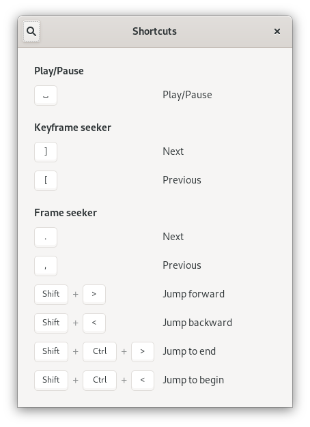Close the Shortcuts window
The width and height of the screenshot is (310, 427).
point(277,31)
